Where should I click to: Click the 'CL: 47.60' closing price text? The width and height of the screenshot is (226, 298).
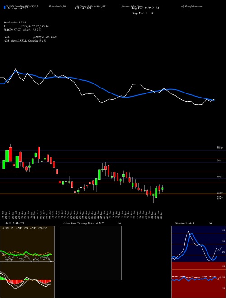click(x=83, y=8)
